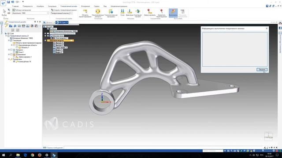Screen dimensions: 282x158
Task: Open the Windows Start menu
Action: point(4,155)
